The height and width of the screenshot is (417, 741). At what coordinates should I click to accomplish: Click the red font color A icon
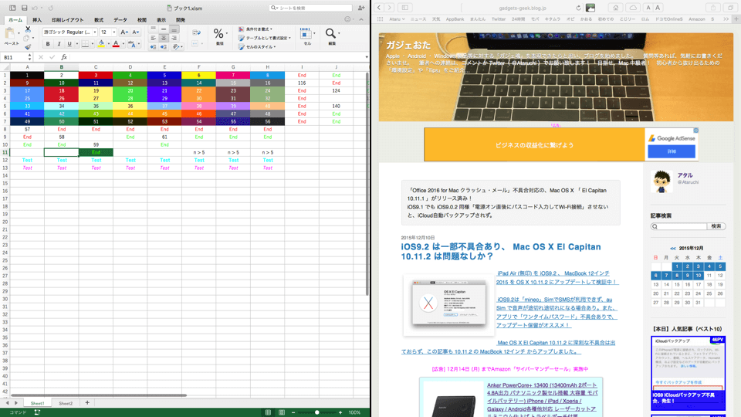tap(116, 44)
